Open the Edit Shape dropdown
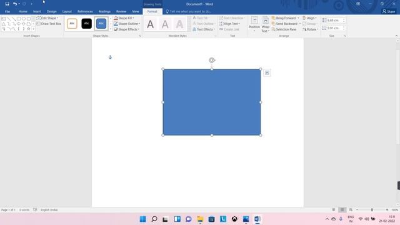 [x=47, y=18]
